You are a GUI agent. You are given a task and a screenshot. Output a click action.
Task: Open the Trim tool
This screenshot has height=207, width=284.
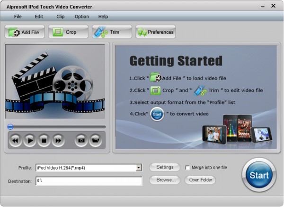112,32
